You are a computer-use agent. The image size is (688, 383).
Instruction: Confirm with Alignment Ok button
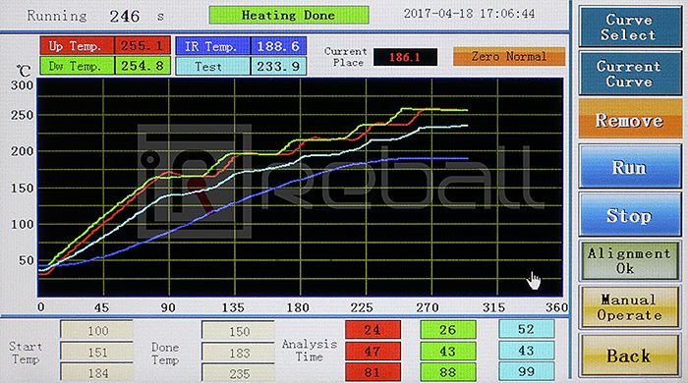point(630,261)
